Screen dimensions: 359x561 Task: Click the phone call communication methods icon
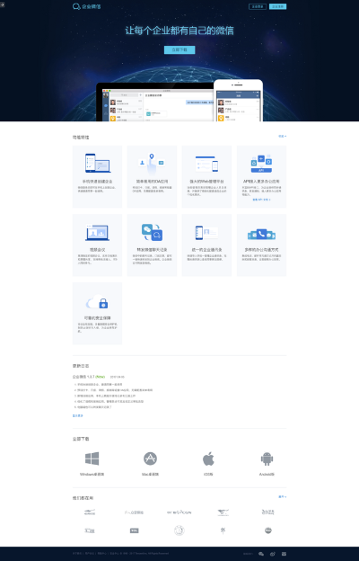(x=261, y=234)
